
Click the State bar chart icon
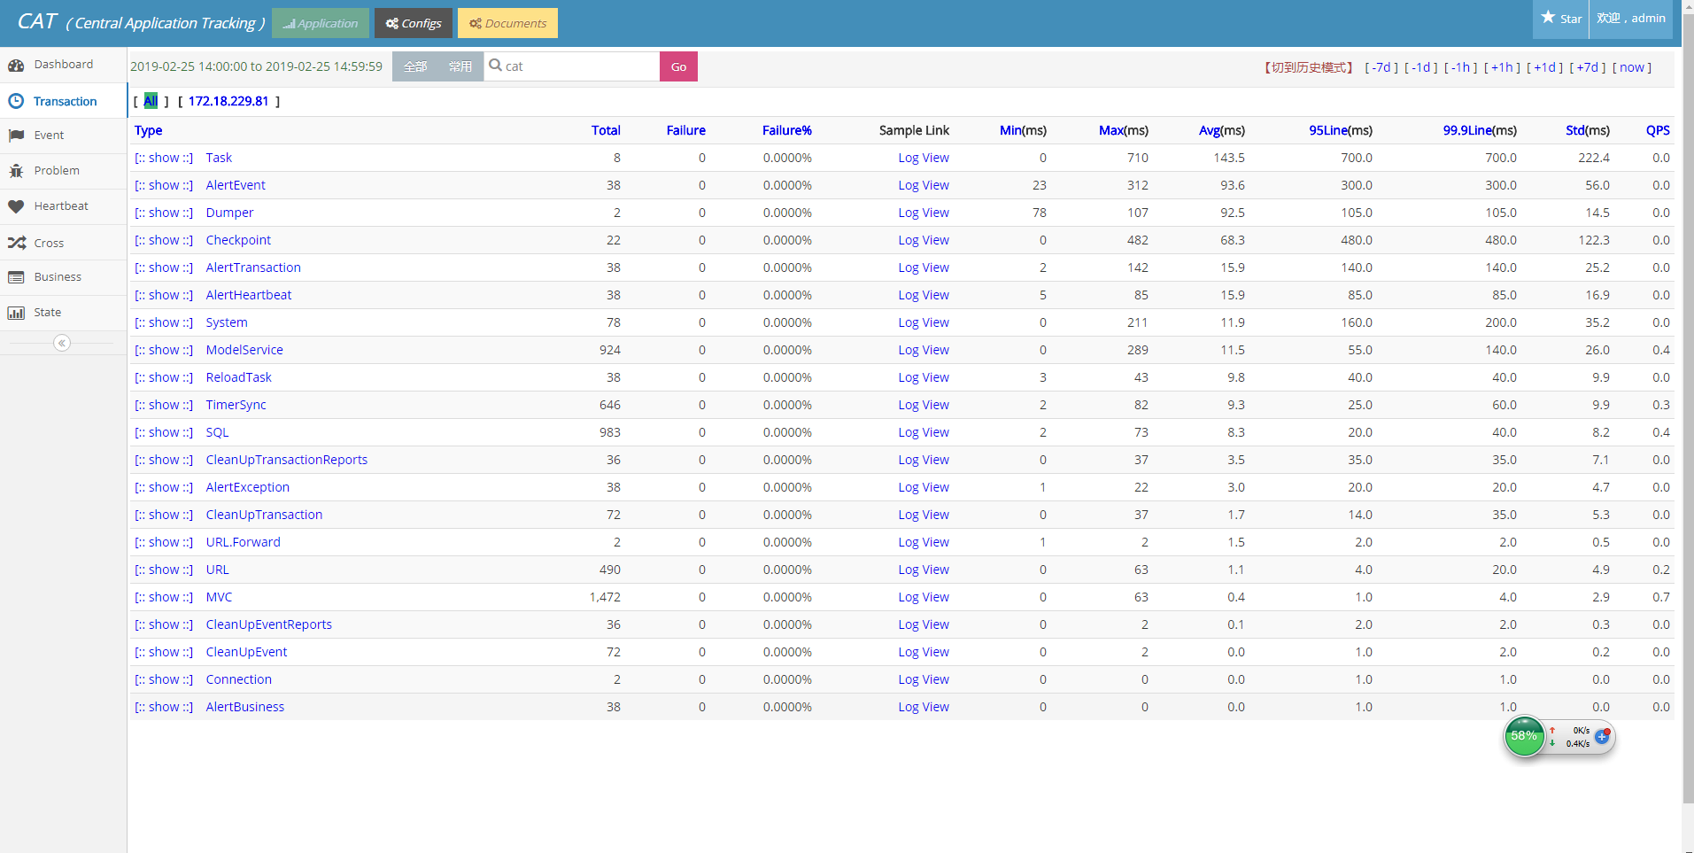click(16, 313)
